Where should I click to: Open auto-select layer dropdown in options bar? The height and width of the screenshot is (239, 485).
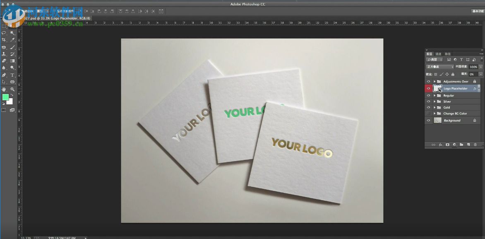tap(42, 11)
